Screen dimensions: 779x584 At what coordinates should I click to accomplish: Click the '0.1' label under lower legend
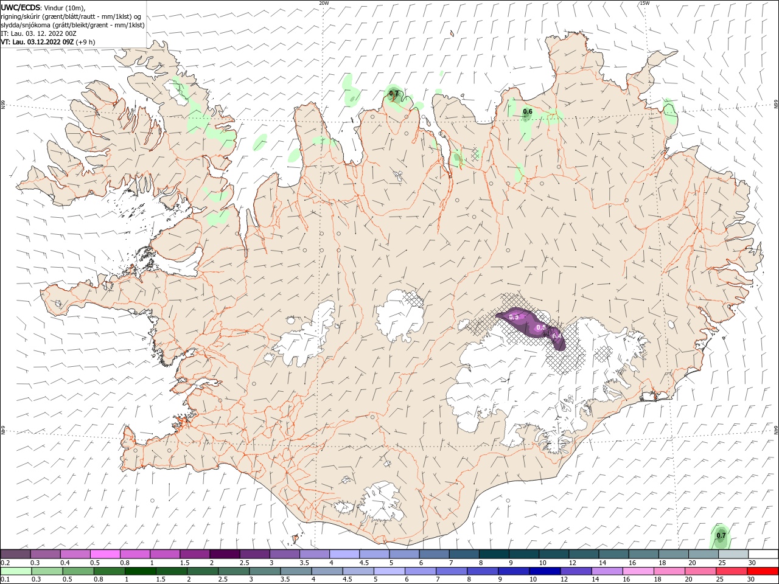tap(5, 580)
